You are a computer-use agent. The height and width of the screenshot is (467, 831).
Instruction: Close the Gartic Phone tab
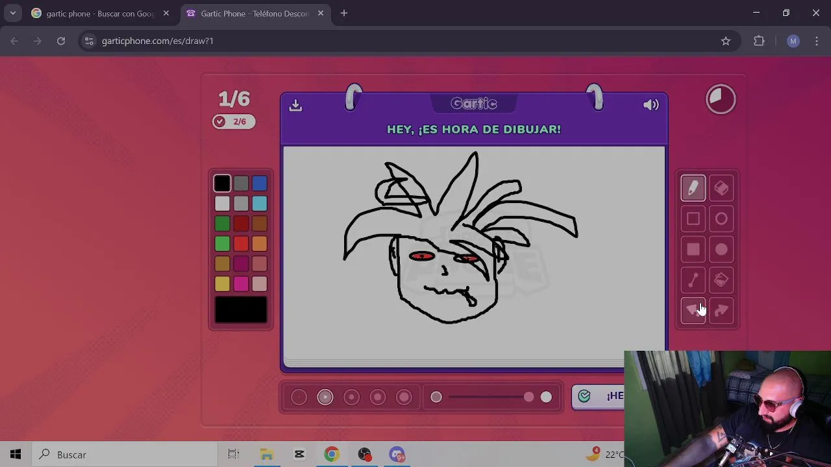point(321,13)
